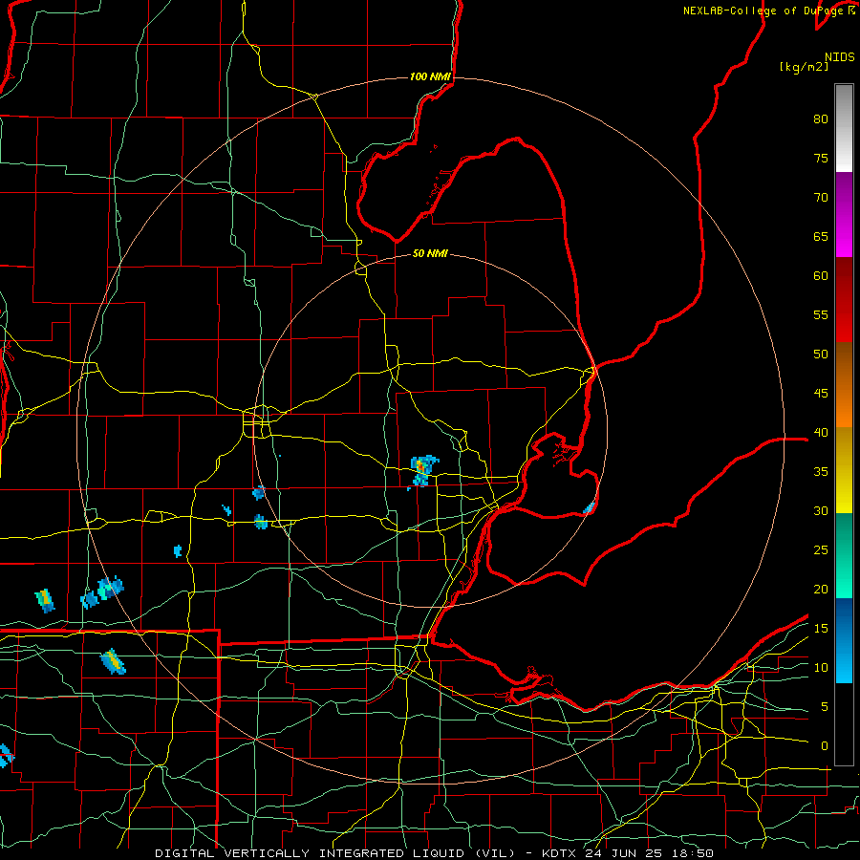Click the '5' value on the color scale

(825, 707)
